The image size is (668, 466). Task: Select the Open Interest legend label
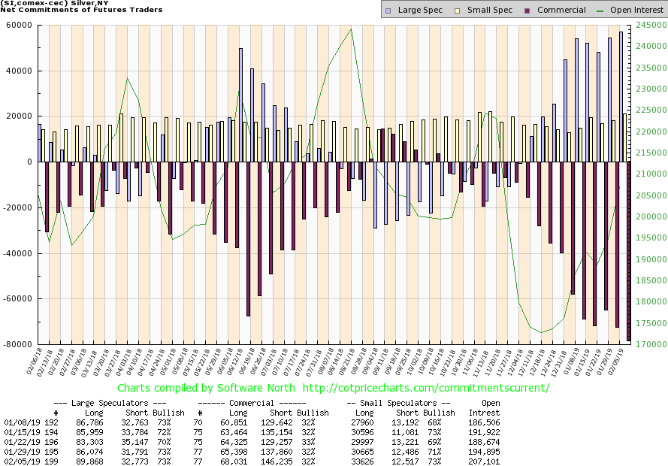coord(636,11)
